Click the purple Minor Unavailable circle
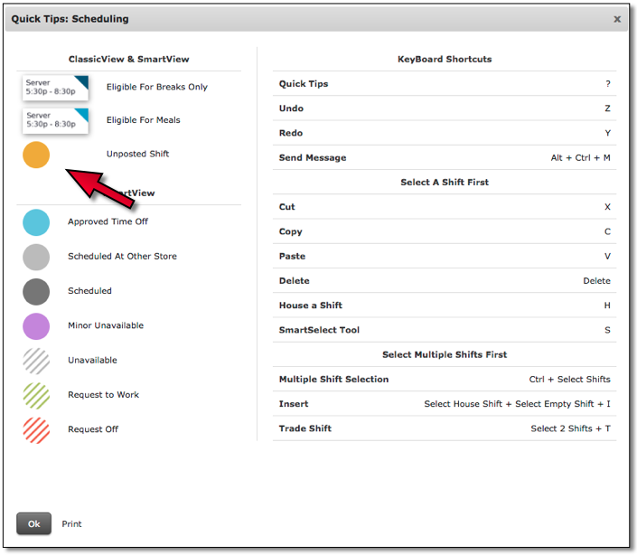Image resolution: width=637 pixels, height=555 pixels. click(36, 325)
